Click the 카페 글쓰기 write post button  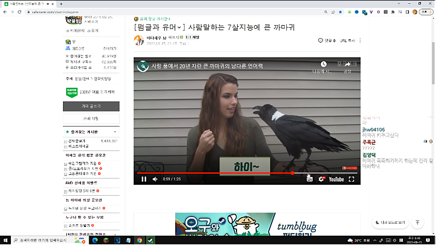pyautogui.click(x=91, y=106)
